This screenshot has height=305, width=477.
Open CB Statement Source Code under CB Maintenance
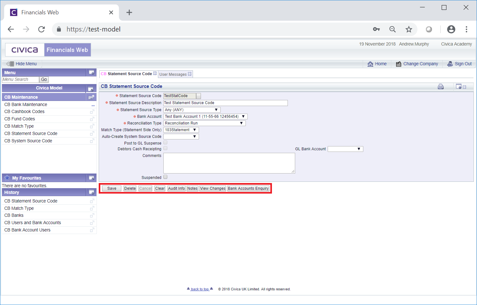pos(31,133)
